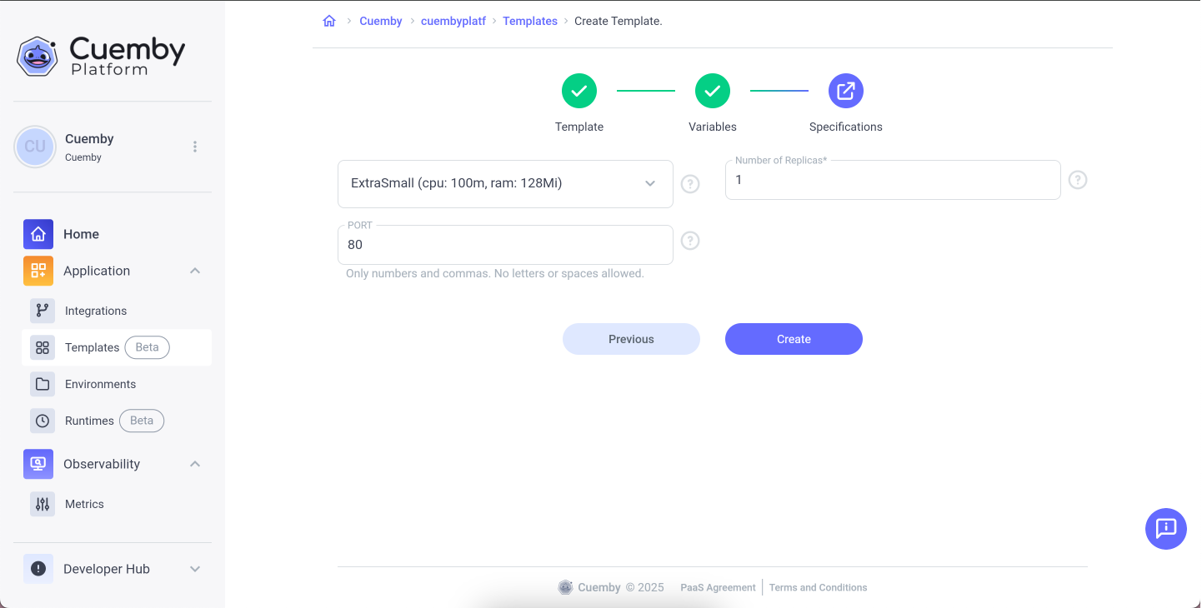The width and height of the screenshot is (1202, 608).
Task: Click the completed Variables step checkmark
Action: [712, 91]
